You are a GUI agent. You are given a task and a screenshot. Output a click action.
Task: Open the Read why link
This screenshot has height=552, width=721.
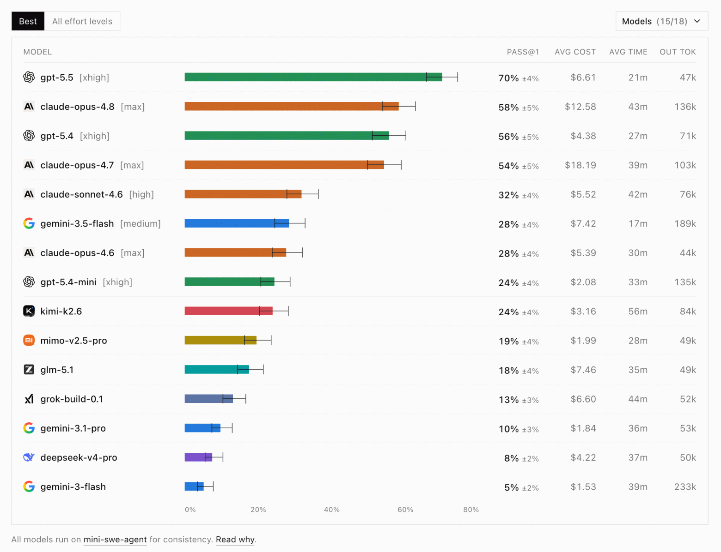pos(235,540)
